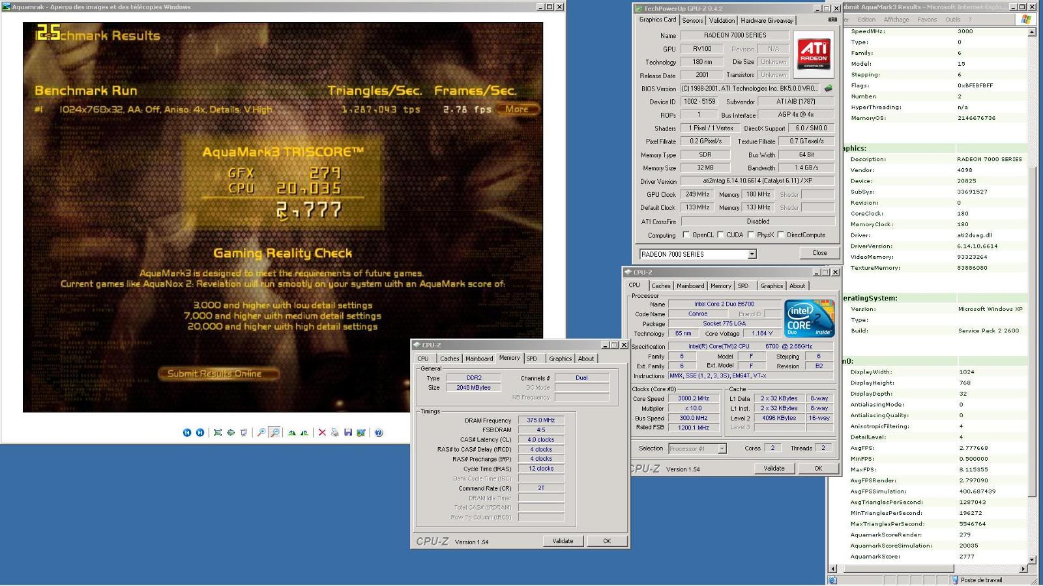Image resolution: width=1043 pixels, height=586 pixels.
Task: Click the Best Fit icon in image viewer
Action: click(218, 432)
